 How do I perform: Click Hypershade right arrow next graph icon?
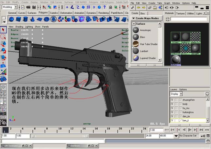click(144, 7)
